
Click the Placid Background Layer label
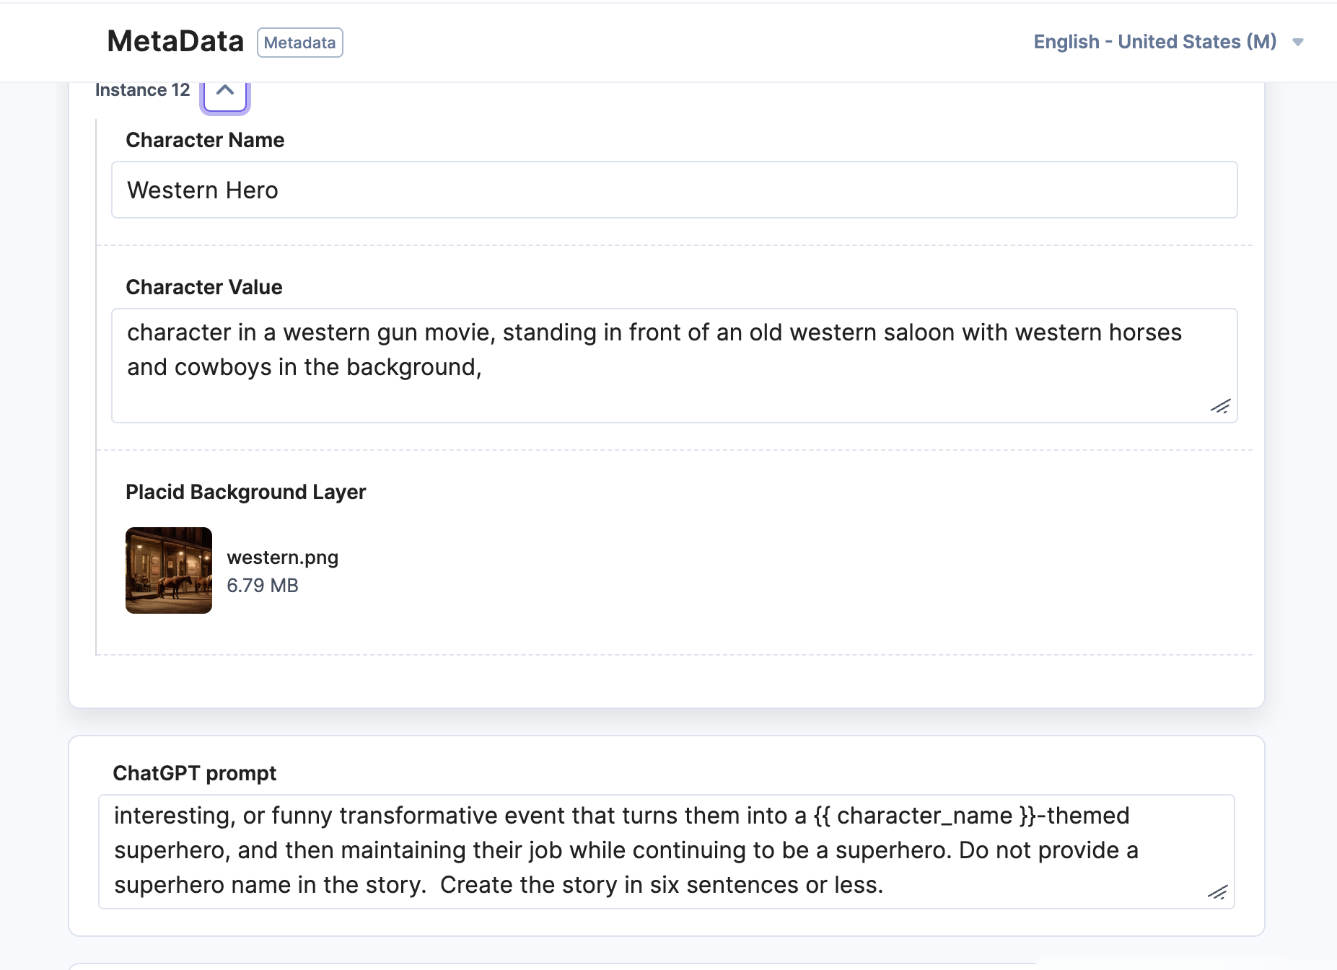(x=246, y=492)
